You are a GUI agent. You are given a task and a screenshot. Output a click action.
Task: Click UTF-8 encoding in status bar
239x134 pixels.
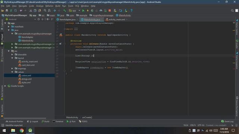[x=201, y=125]
